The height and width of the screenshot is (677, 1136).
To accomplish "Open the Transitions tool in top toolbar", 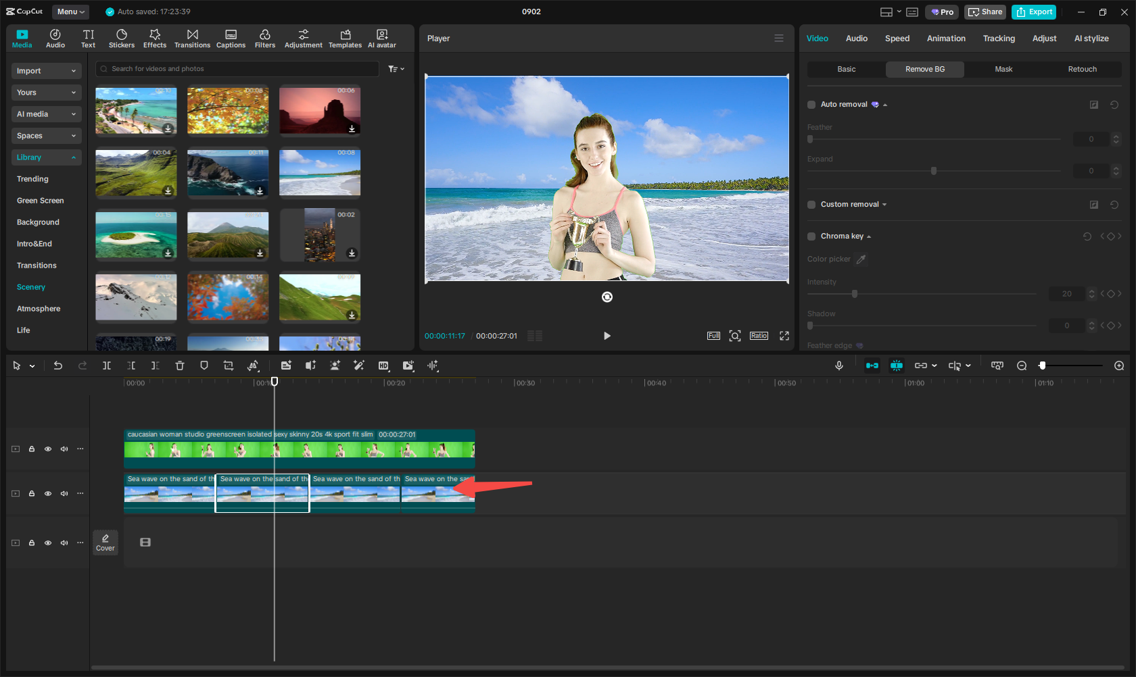I will pyautogui.click(x=192, y=39).
